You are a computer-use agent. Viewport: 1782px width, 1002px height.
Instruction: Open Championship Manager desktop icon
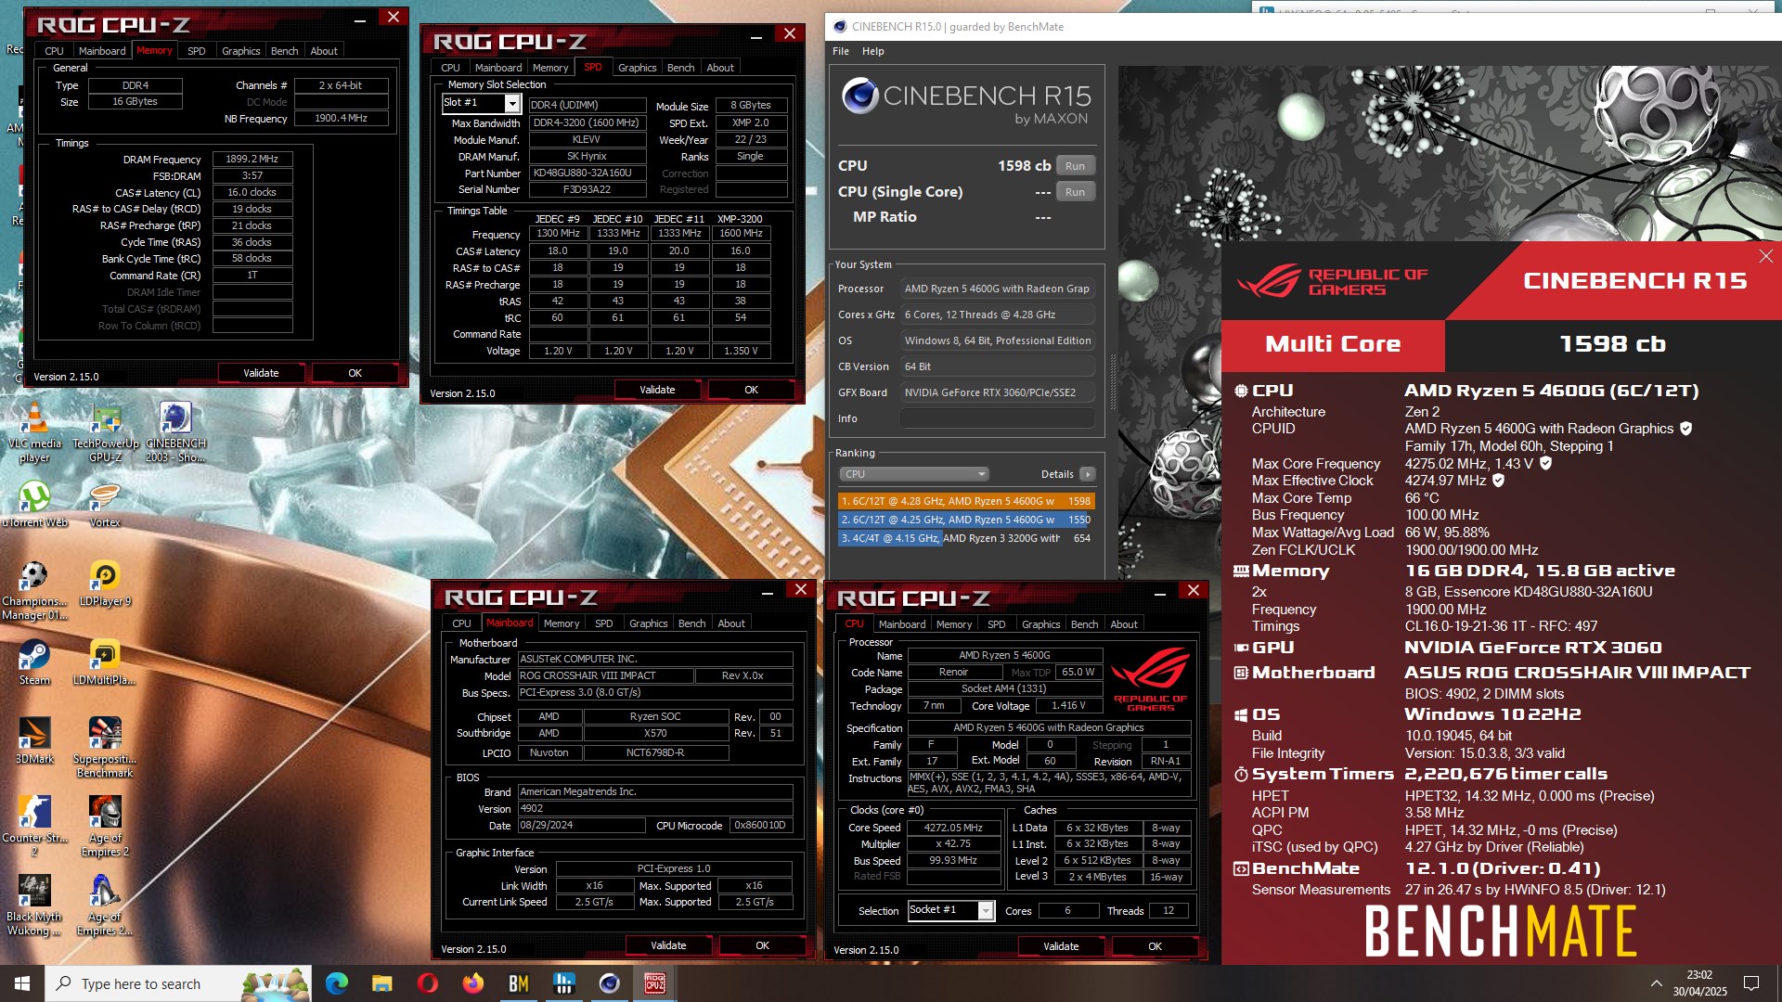(34, 591)
